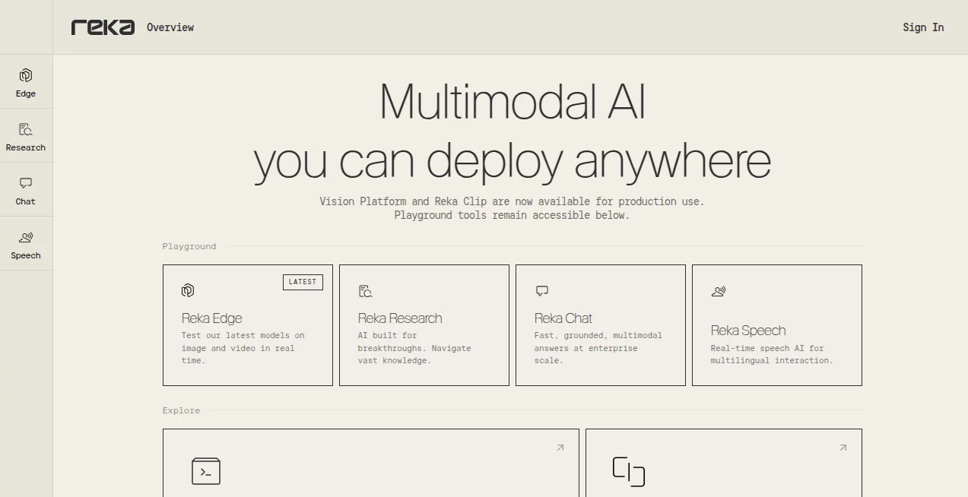Open Research from the left sidebar

(x=26, y=136)
